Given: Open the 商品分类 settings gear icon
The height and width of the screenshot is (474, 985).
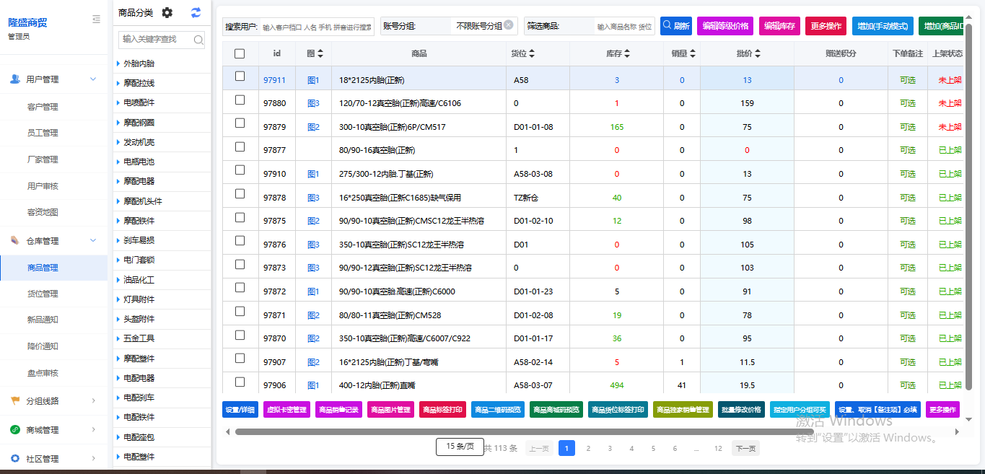Looking at the screenshot, I should point(166,12).
